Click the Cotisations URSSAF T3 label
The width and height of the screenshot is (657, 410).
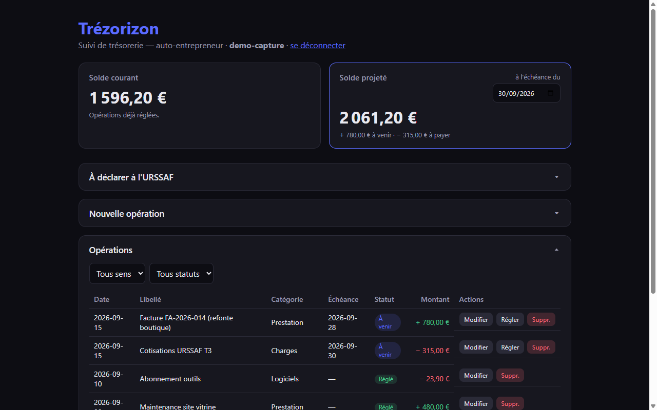click(176, 351)
